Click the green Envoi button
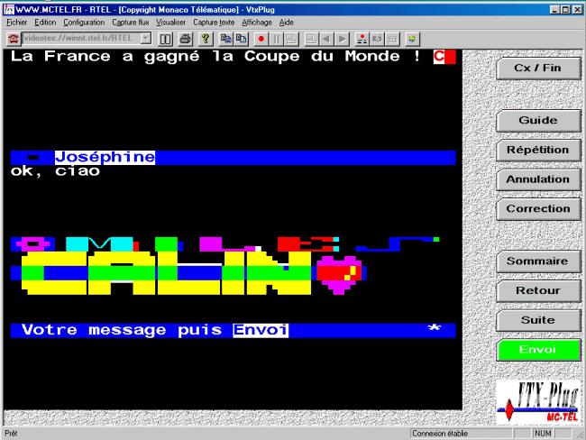The width and height of the screenshot is (586, 440). 538,350
